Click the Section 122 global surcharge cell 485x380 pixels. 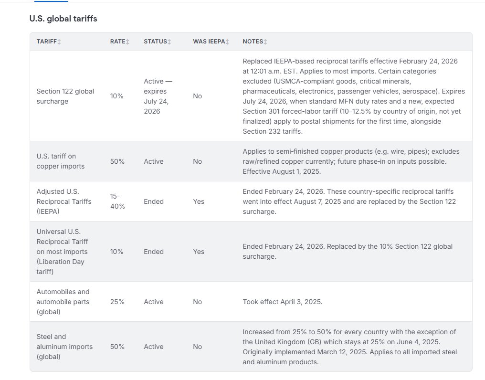click(65, 96)
